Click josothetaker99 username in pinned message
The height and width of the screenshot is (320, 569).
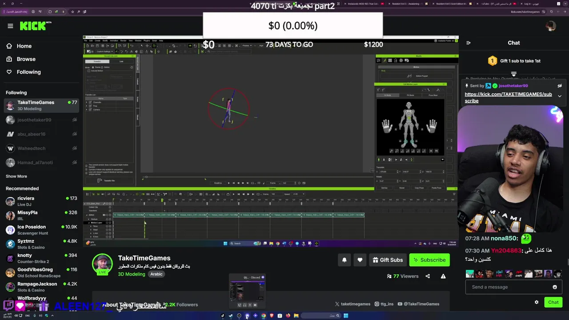513,86
